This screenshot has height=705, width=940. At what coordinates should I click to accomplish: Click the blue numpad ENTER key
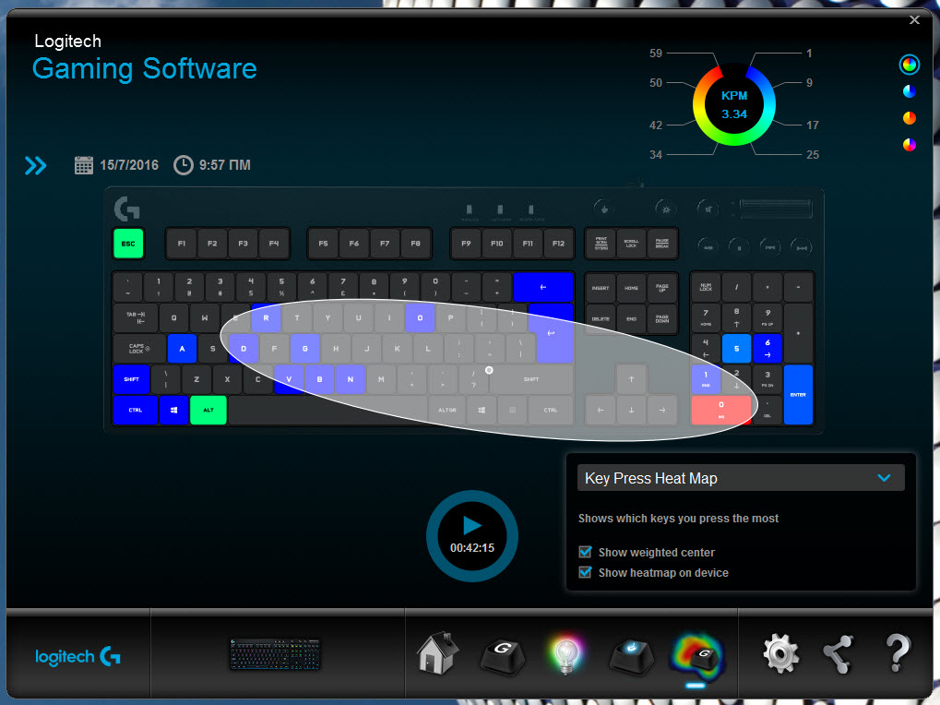798,394
